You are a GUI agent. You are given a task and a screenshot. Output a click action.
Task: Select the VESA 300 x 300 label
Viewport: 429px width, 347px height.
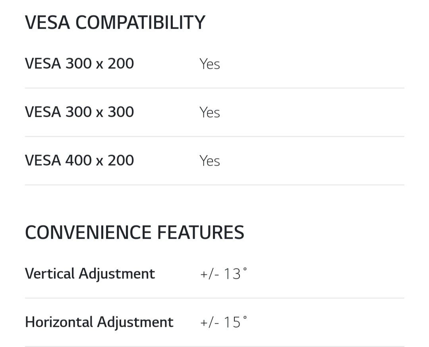tap(79, 112)
